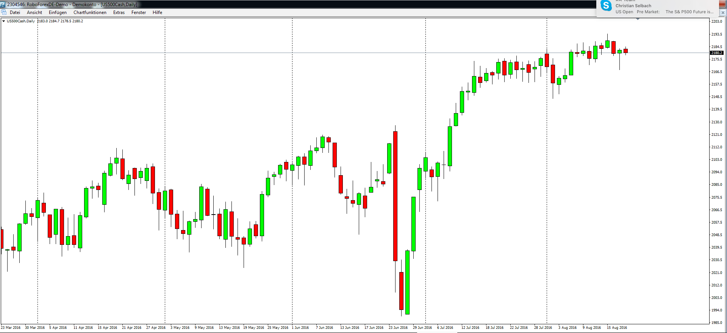Screen dimensions: 727x333
Task: Click the 5 Apr 2016 date label
Action: 58,328
